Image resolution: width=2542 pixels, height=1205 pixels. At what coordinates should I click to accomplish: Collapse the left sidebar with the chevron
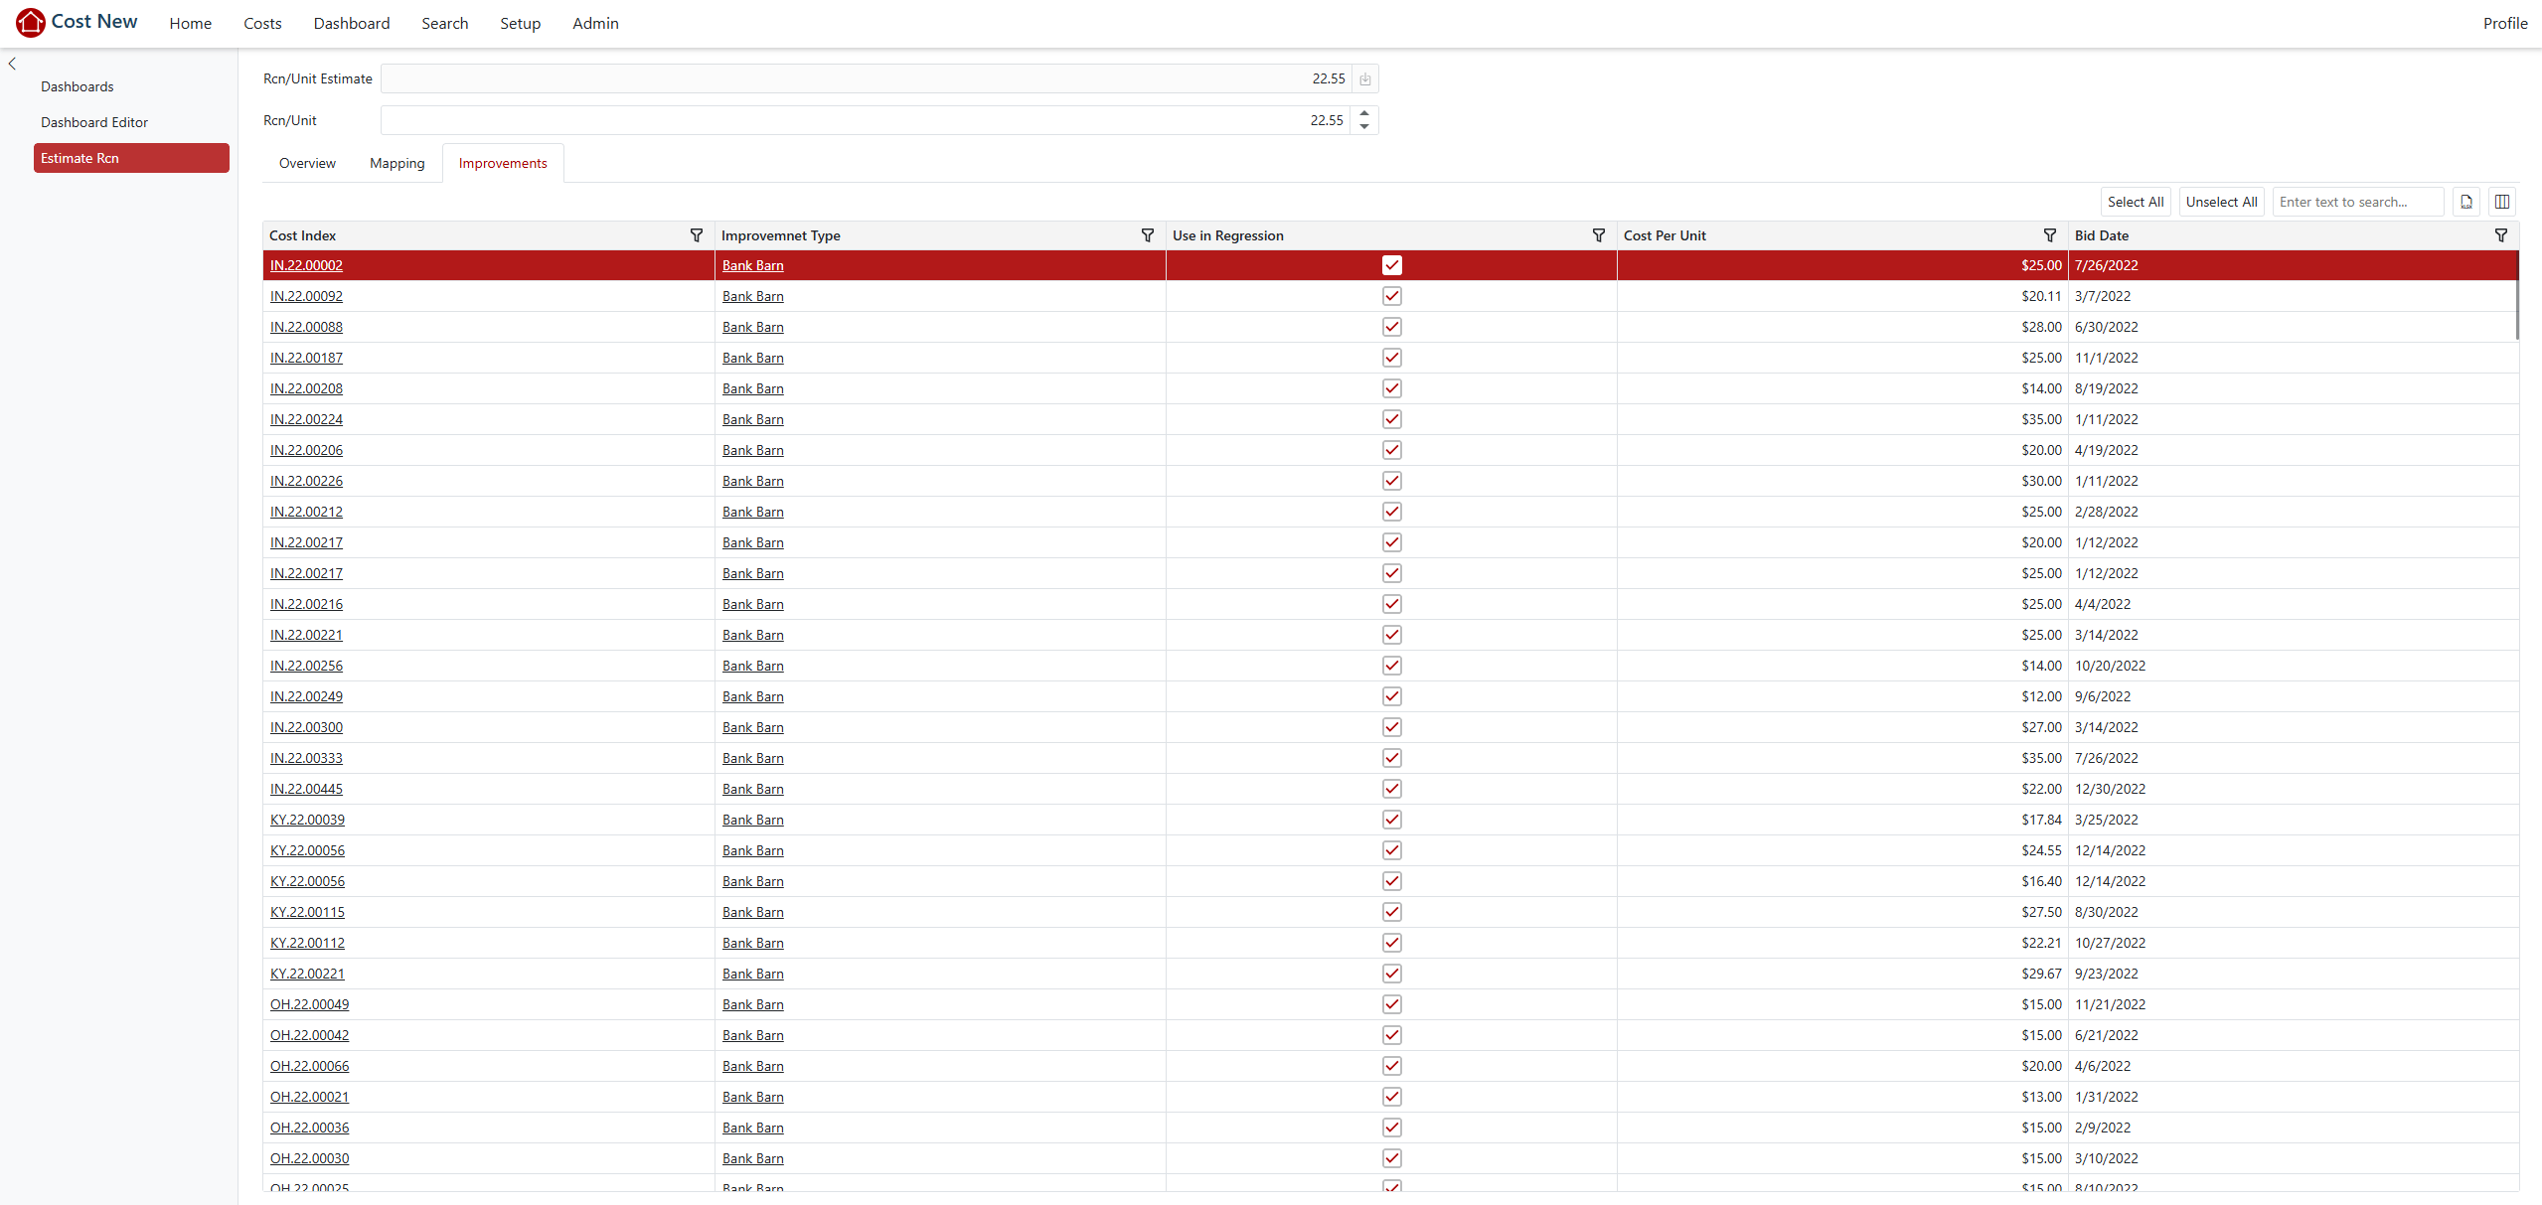12,64
